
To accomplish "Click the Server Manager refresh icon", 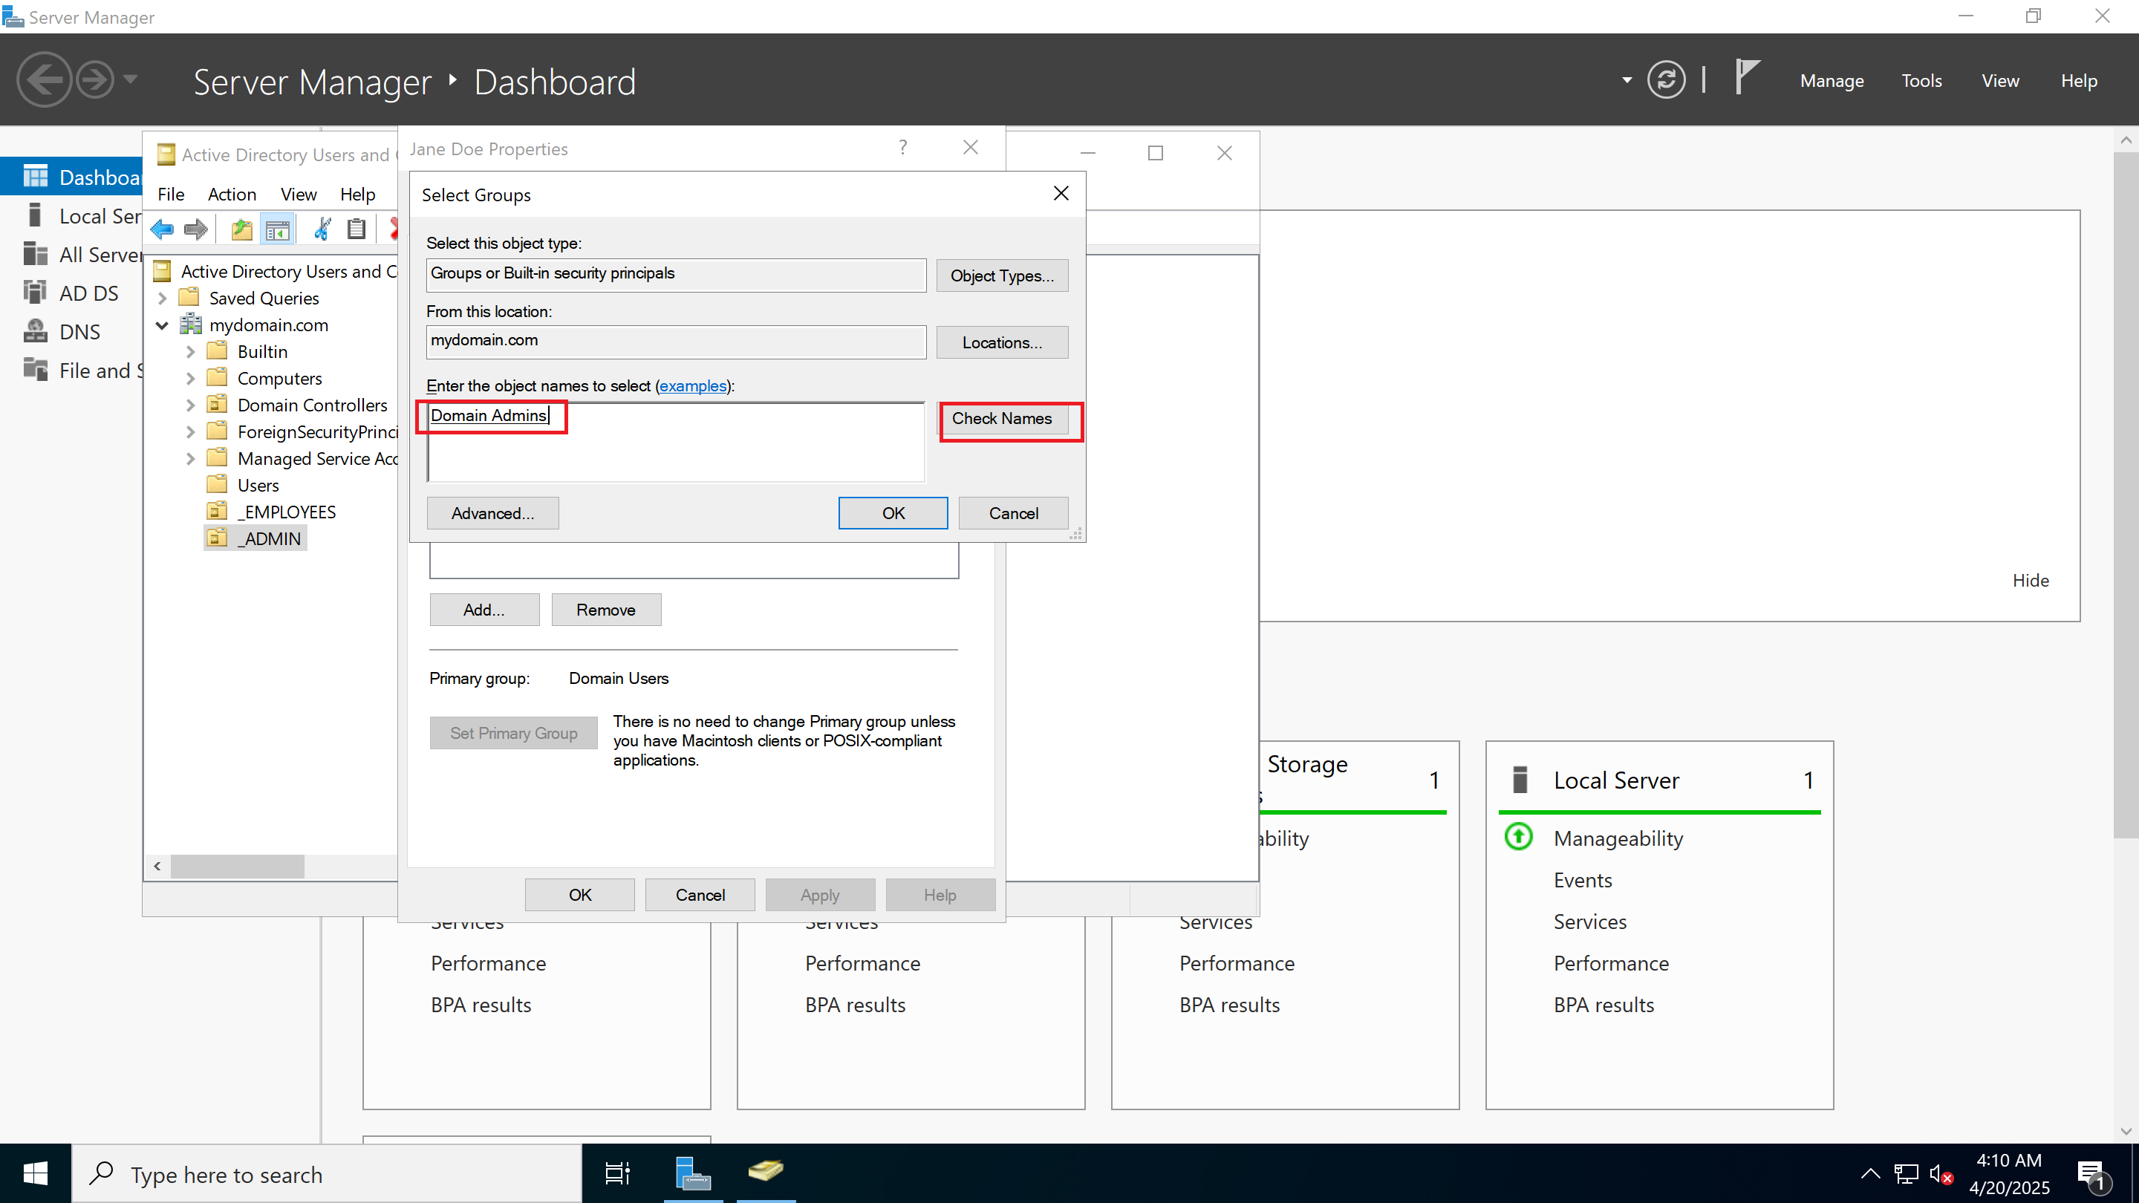I will tap(1666, 80).
